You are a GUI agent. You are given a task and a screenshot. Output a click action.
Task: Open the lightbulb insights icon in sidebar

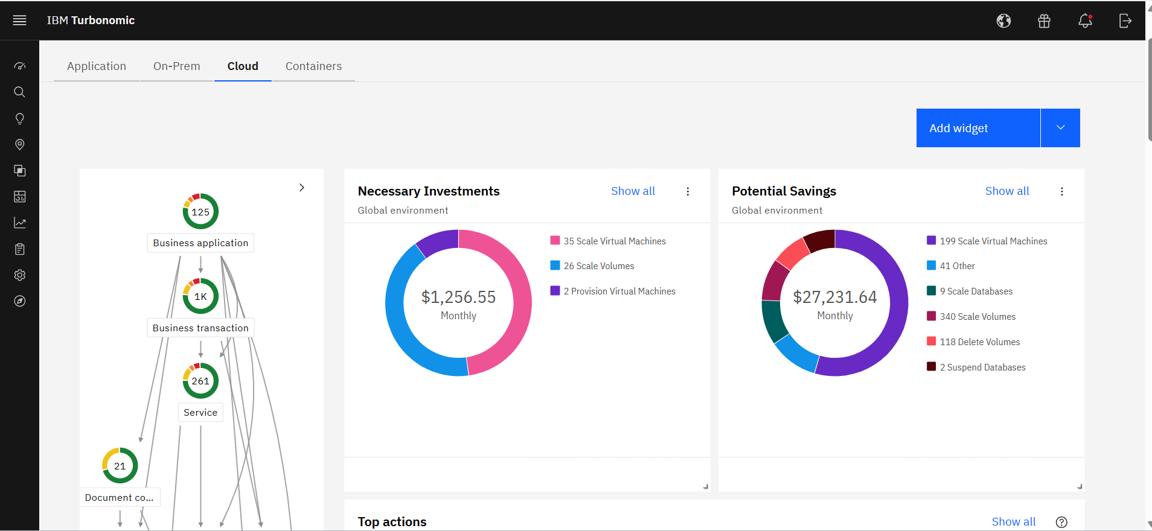19,118
